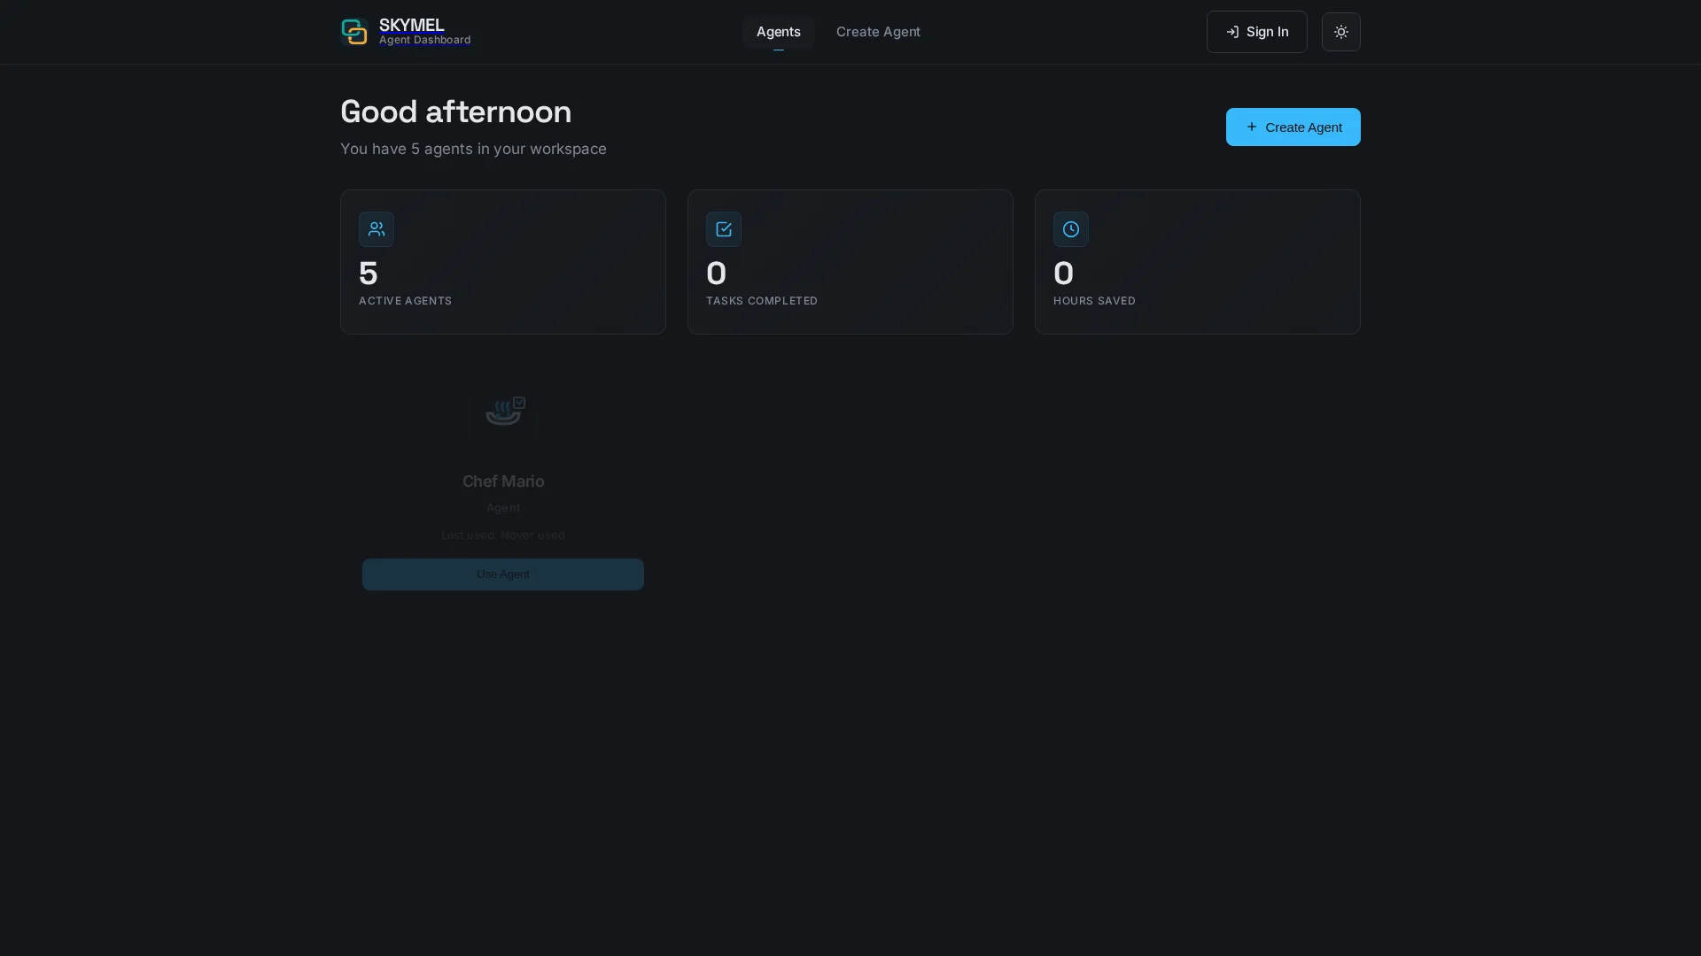Open the Create Agent nav tab
This screenshot has height=956, width=1701.
click(877, 32)
